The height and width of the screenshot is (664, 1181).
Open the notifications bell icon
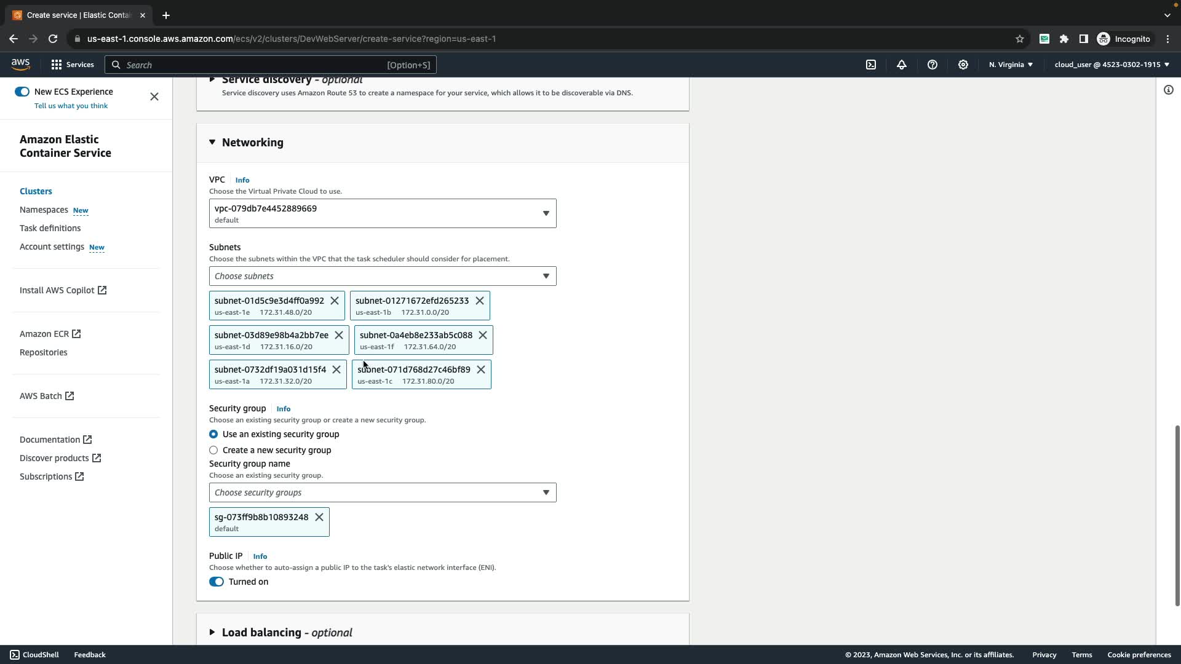(x=902, y=65)
